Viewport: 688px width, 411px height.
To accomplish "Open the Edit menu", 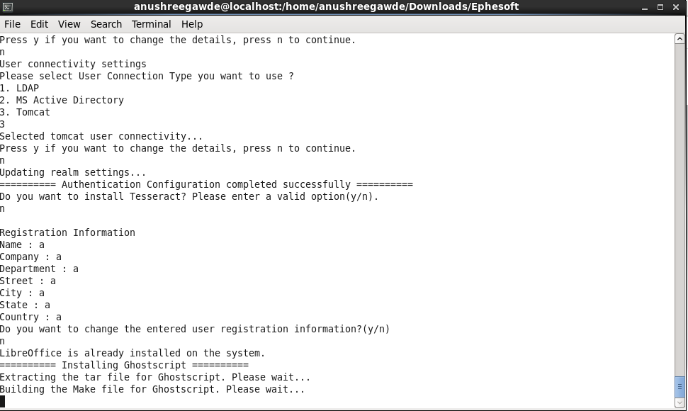I will 39,24.
